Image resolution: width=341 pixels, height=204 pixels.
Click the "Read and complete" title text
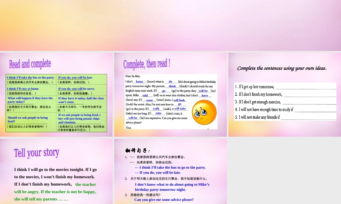(30, 64)
